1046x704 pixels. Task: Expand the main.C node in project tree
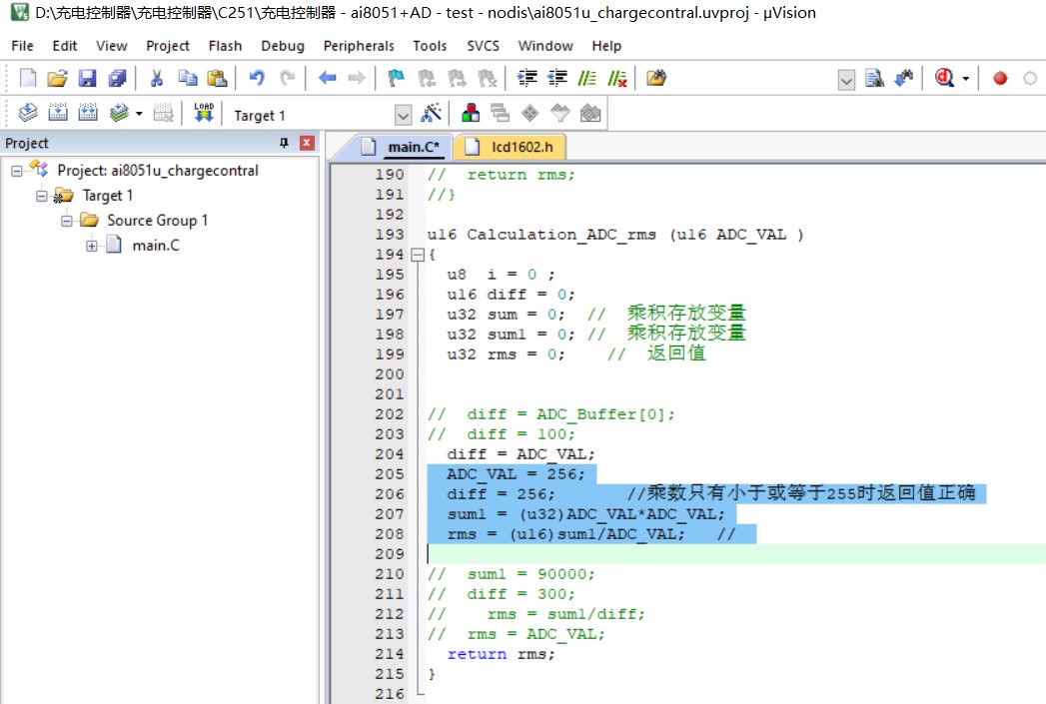tap(92, 246)
